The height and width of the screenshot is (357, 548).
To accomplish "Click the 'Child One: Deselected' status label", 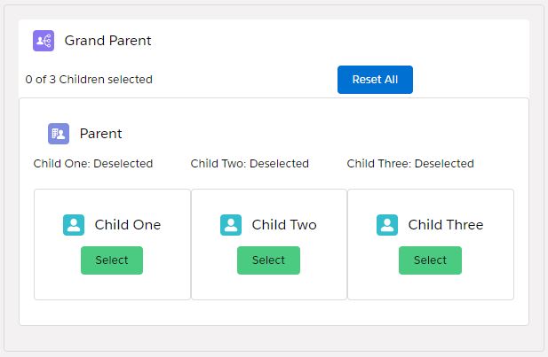I will point(93,164).
